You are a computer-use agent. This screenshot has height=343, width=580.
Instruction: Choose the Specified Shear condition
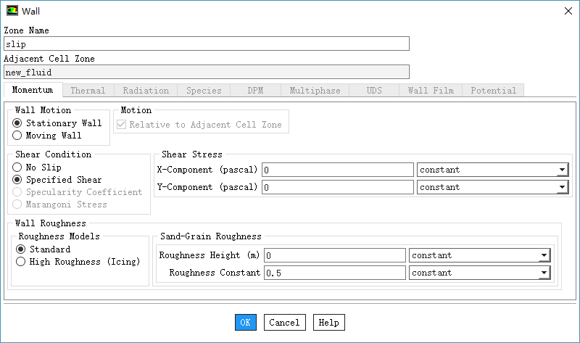[x=17, y=180]
